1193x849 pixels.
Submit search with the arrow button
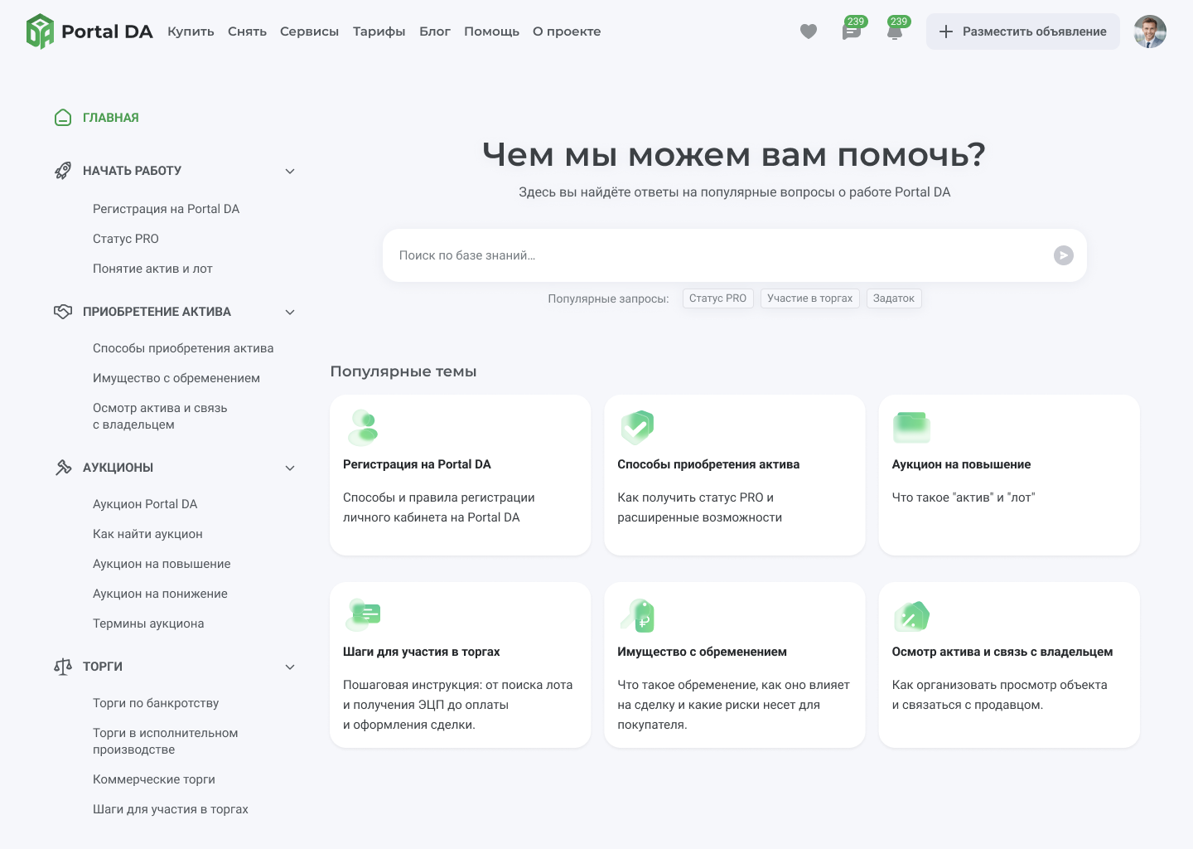pyautogui.click(x=1064, y=255)
